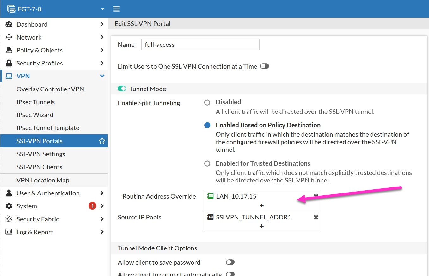Viewport: 429px width, 276px height.
Task: Toggle Limit Users to One SSL-VPN Connection
Action: [265, 66]
